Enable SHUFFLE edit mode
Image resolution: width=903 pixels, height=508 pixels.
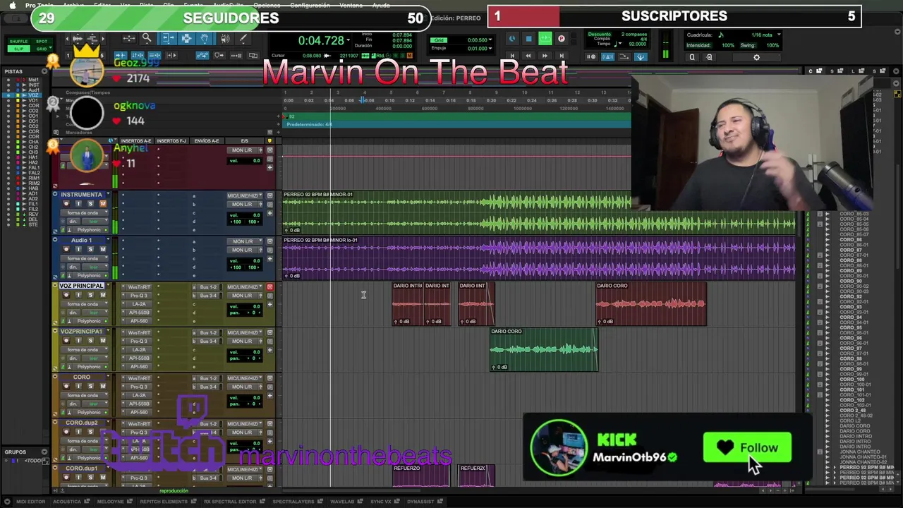coord(18,42)
